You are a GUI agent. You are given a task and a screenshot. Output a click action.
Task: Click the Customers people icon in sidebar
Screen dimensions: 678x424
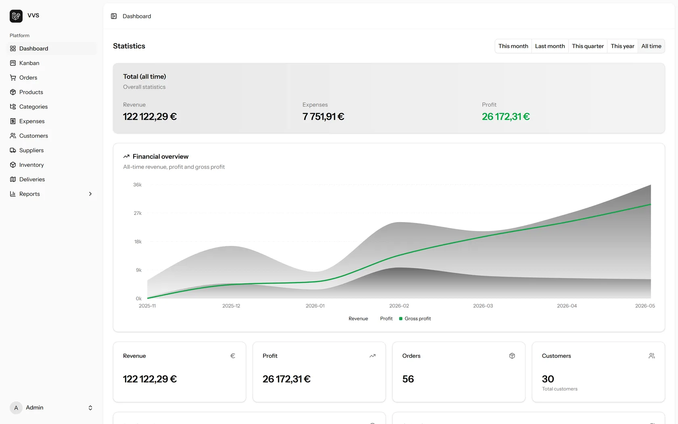[13, 136]
